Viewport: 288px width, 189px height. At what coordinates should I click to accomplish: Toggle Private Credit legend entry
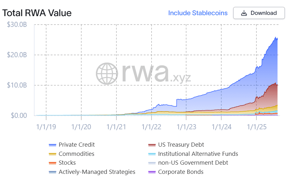[77, 145]
